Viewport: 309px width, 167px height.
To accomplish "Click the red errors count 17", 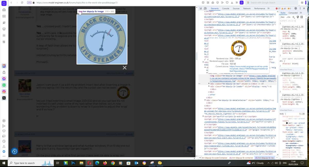I will 278,9.
